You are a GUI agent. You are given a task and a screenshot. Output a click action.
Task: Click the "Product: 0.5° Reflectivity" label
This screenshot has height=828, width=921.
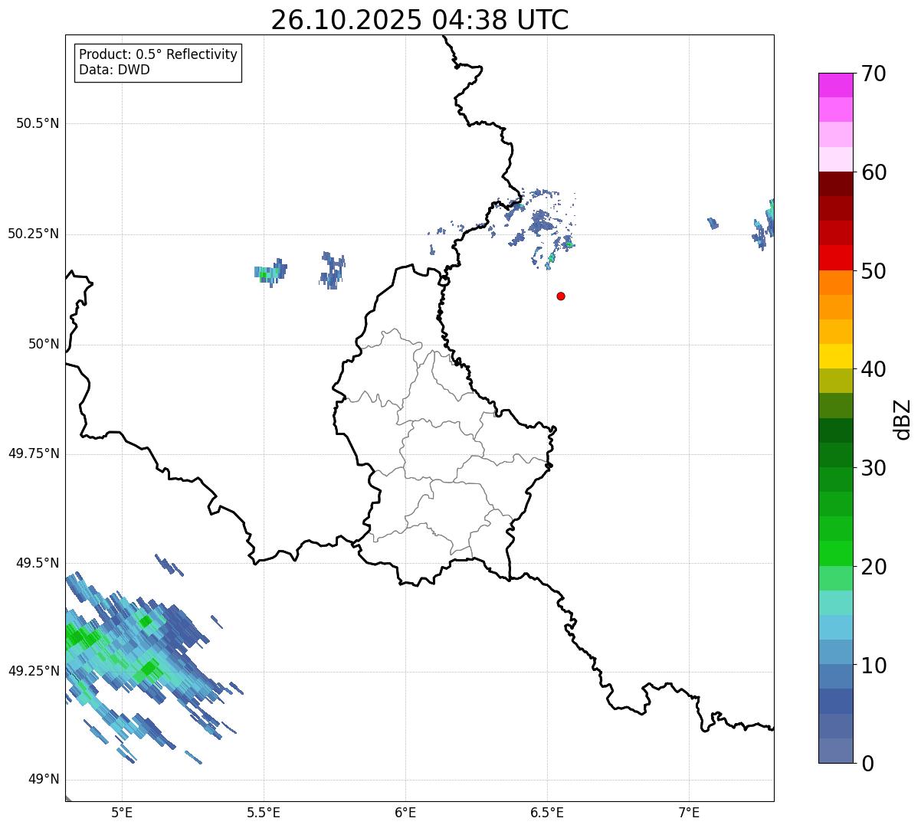[158, 55]
